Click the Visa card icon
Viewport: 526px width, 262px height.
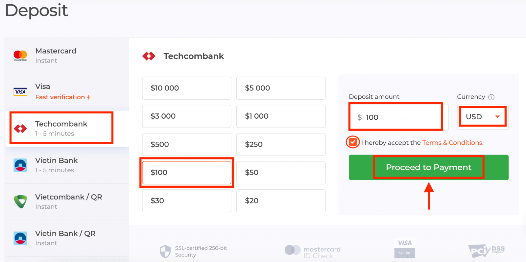pos(20,92)
